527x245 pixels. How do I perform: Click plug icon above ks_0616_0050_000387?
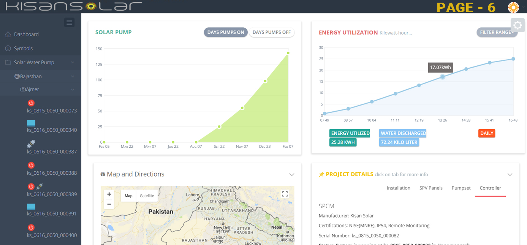tap(31, 144)
